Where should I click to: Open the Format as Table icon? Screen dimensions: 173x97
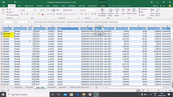tap(111, 11)
